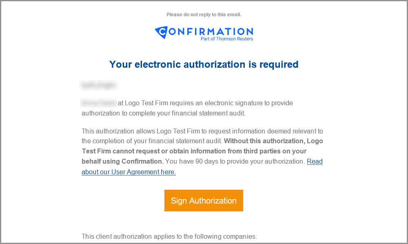
Task: Select the word Confirmation in the logo wordmark
Action: tap(206, 31)
